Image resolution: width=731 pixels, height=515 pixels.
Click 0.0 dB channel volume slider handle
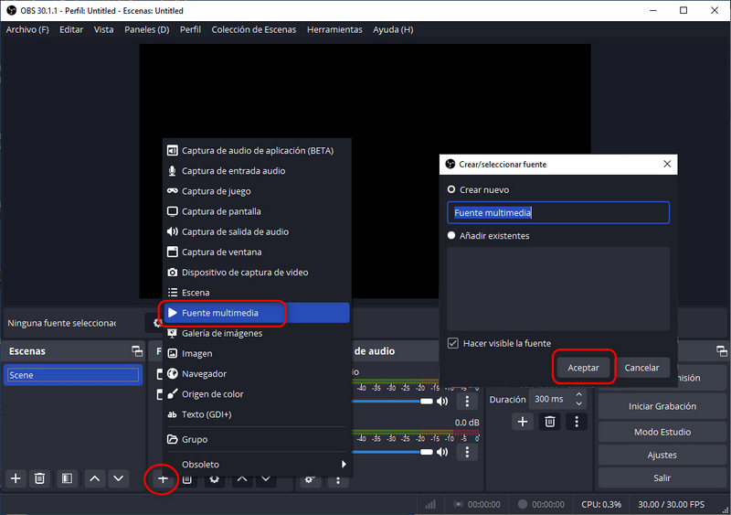coord(427,452)
